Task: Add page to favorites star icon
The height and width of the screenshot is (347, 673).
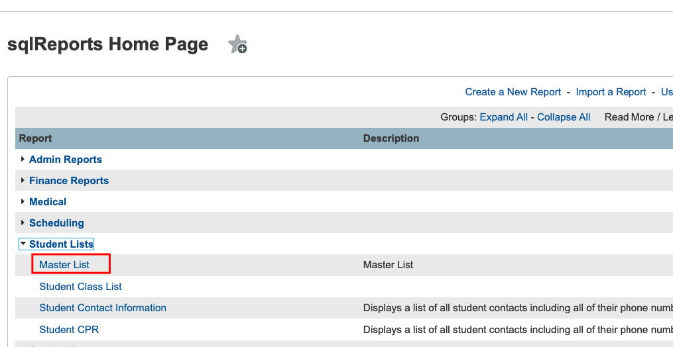Action: tap(237, 44)
